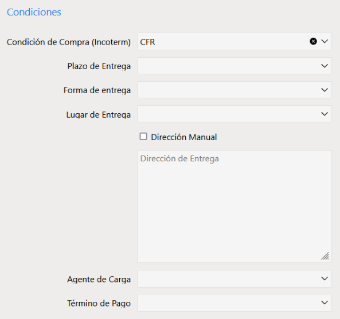Click the text area resize handle
This screenshot has width=340, height=319.
click(325, 256)
